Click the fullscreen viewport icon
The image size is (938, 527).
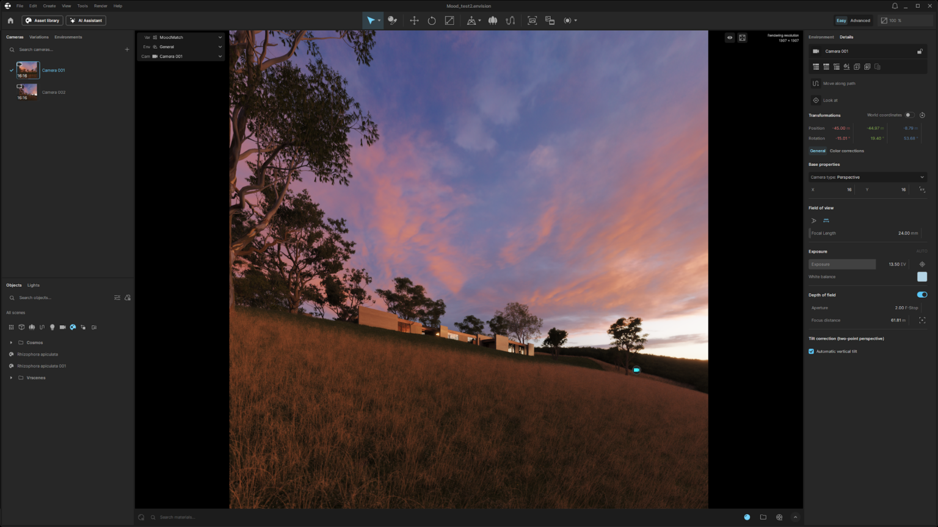pos(743,38)
